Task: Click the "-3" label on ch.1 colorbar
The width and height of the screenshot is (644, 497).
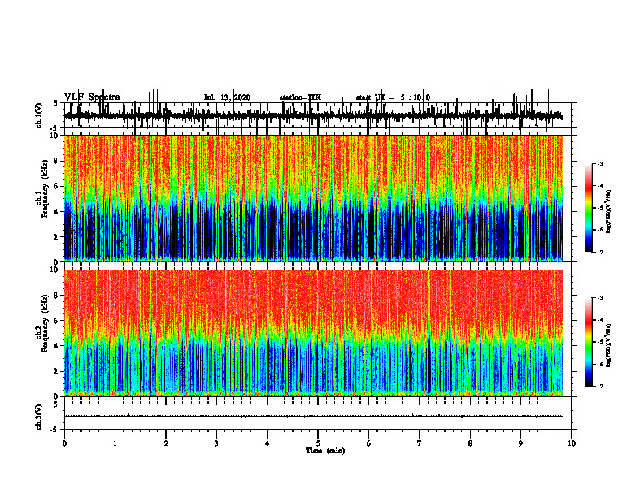Action: pyautogui.click(x=600, y=164)
